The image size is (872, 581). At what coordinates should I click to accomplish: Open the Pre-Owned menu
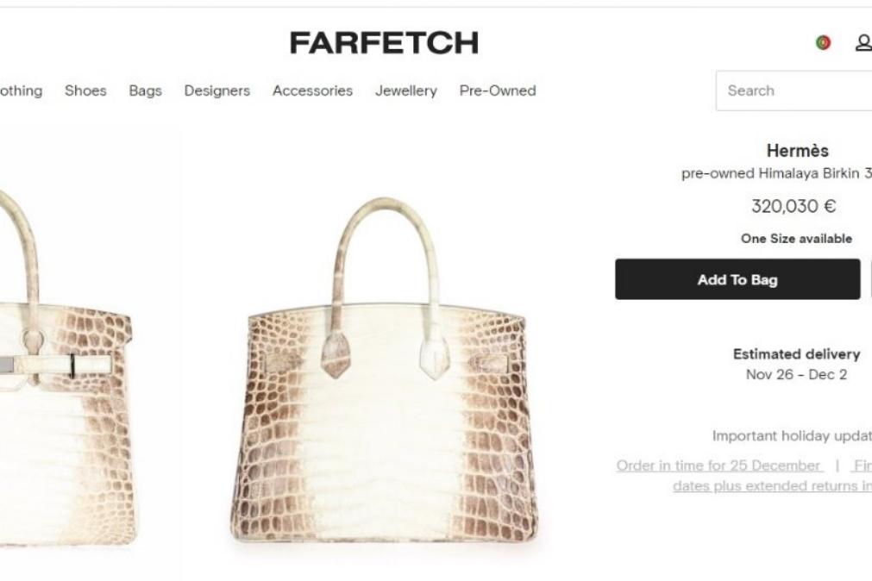click(498, 91)
